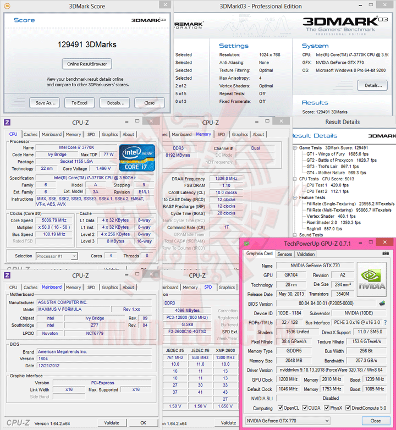
Task: Click Details... in the System section
Action: coord(372,85)
